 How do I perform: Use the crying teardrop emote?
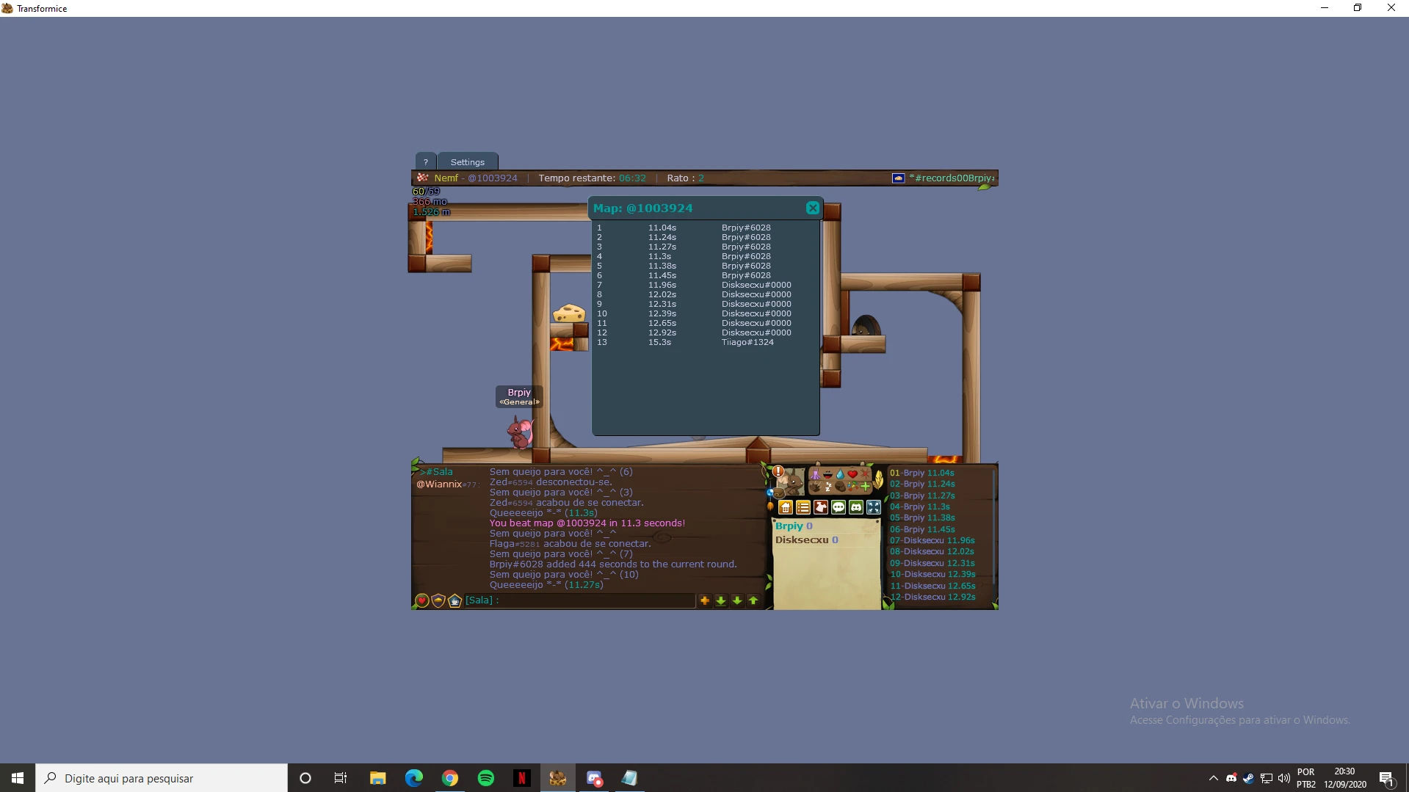pos(840,474)
